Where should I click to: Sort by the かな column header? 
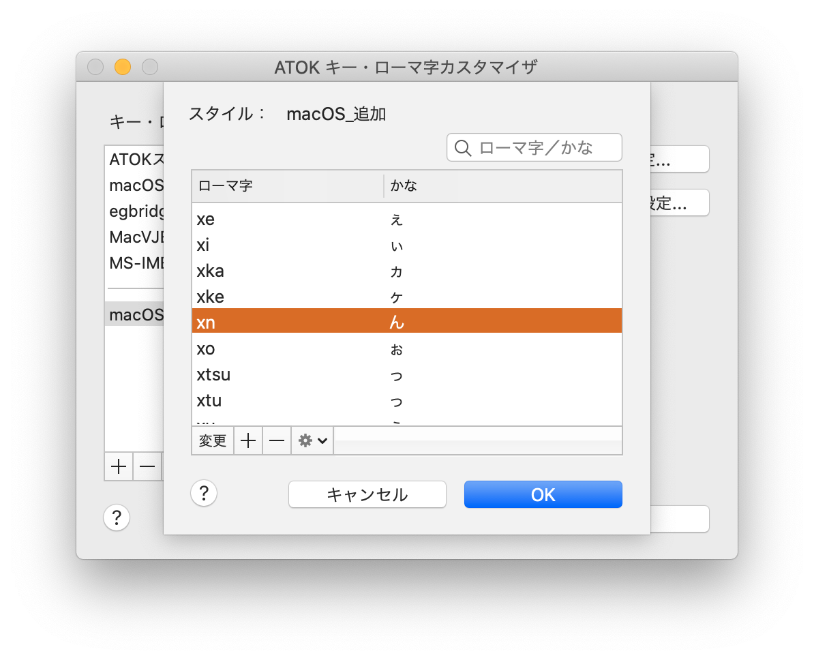click(x=503, y=186)
